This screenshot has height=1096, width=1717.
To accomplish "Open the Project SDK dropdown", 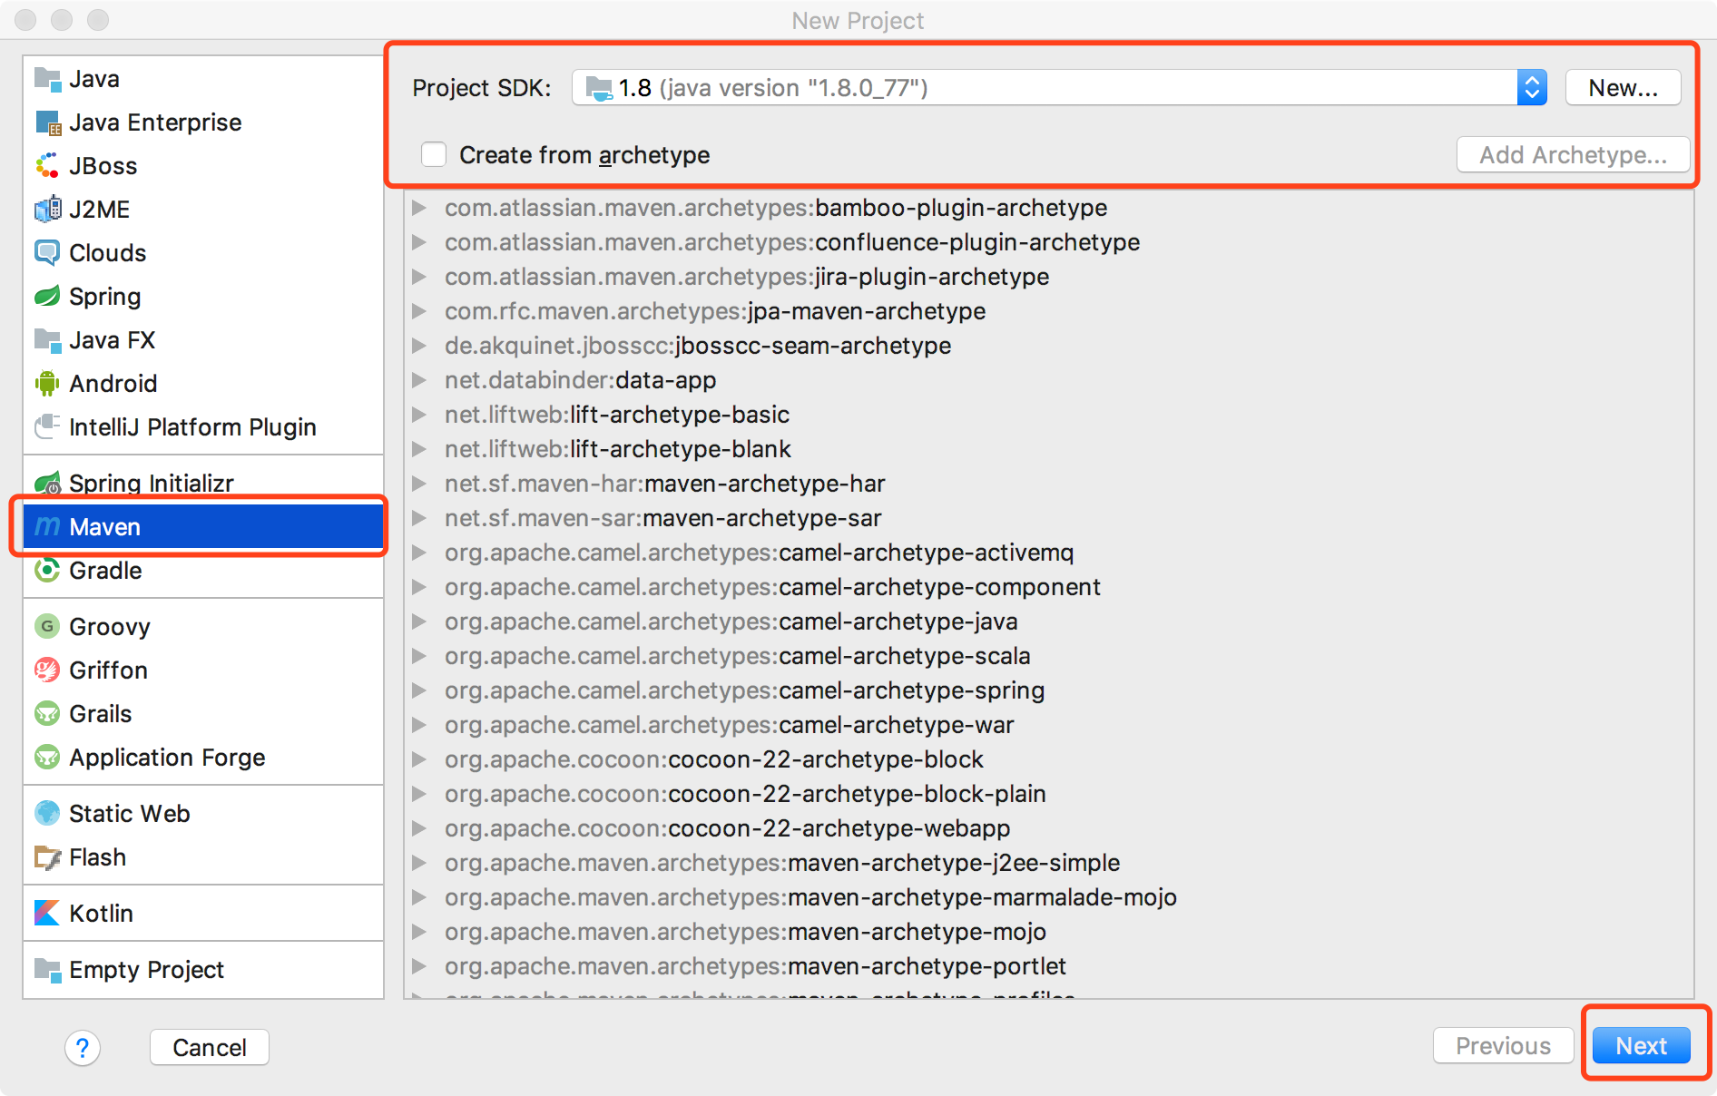I will (1059, 88).
